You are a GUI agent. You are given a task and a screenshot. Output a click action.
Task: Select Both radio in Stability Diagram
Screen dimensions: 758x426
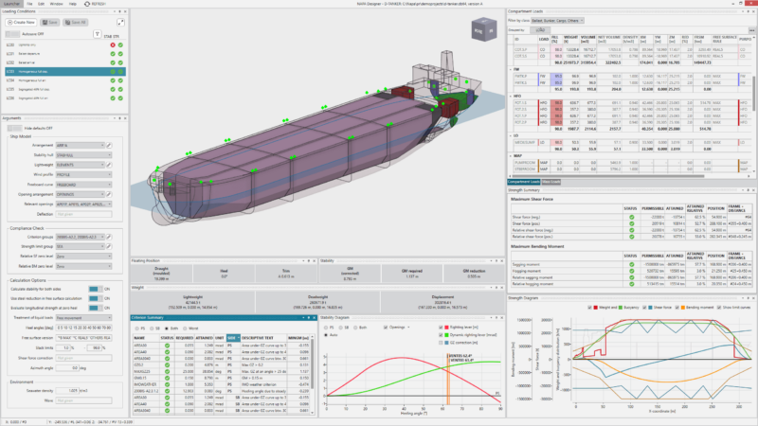355,328
